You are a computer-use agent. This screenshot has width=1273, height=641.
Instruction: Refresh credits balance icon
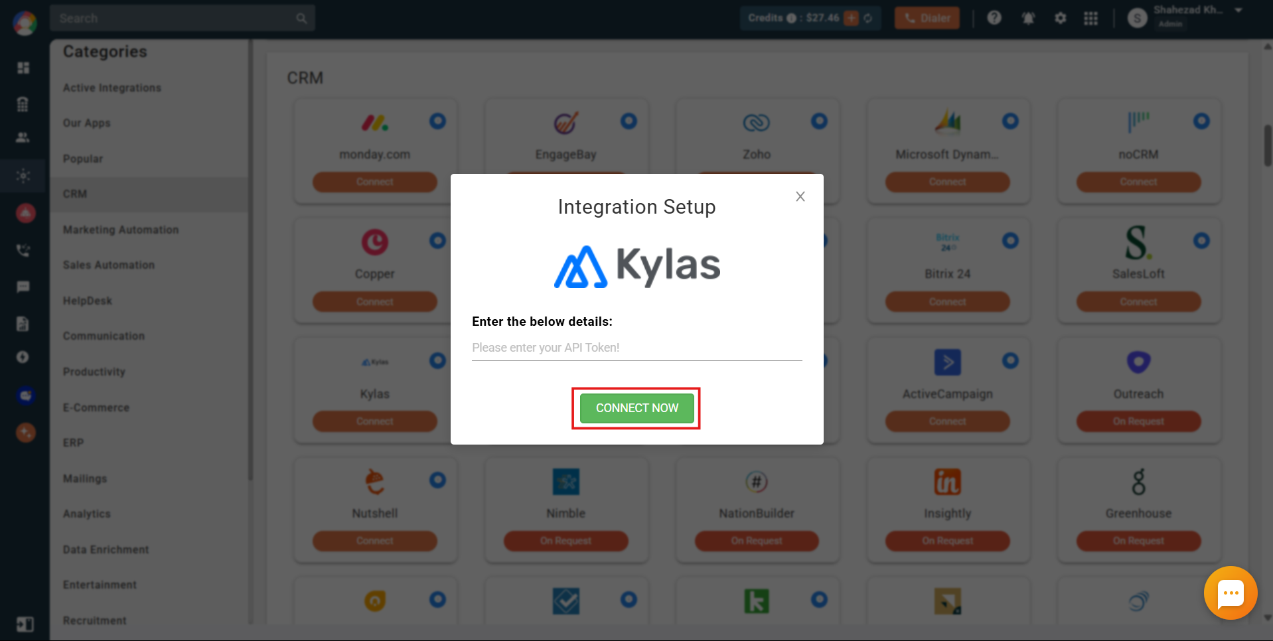[x=868, y=18]
